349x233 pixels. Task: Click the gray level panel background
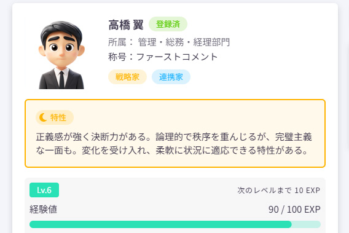point(175,205)
